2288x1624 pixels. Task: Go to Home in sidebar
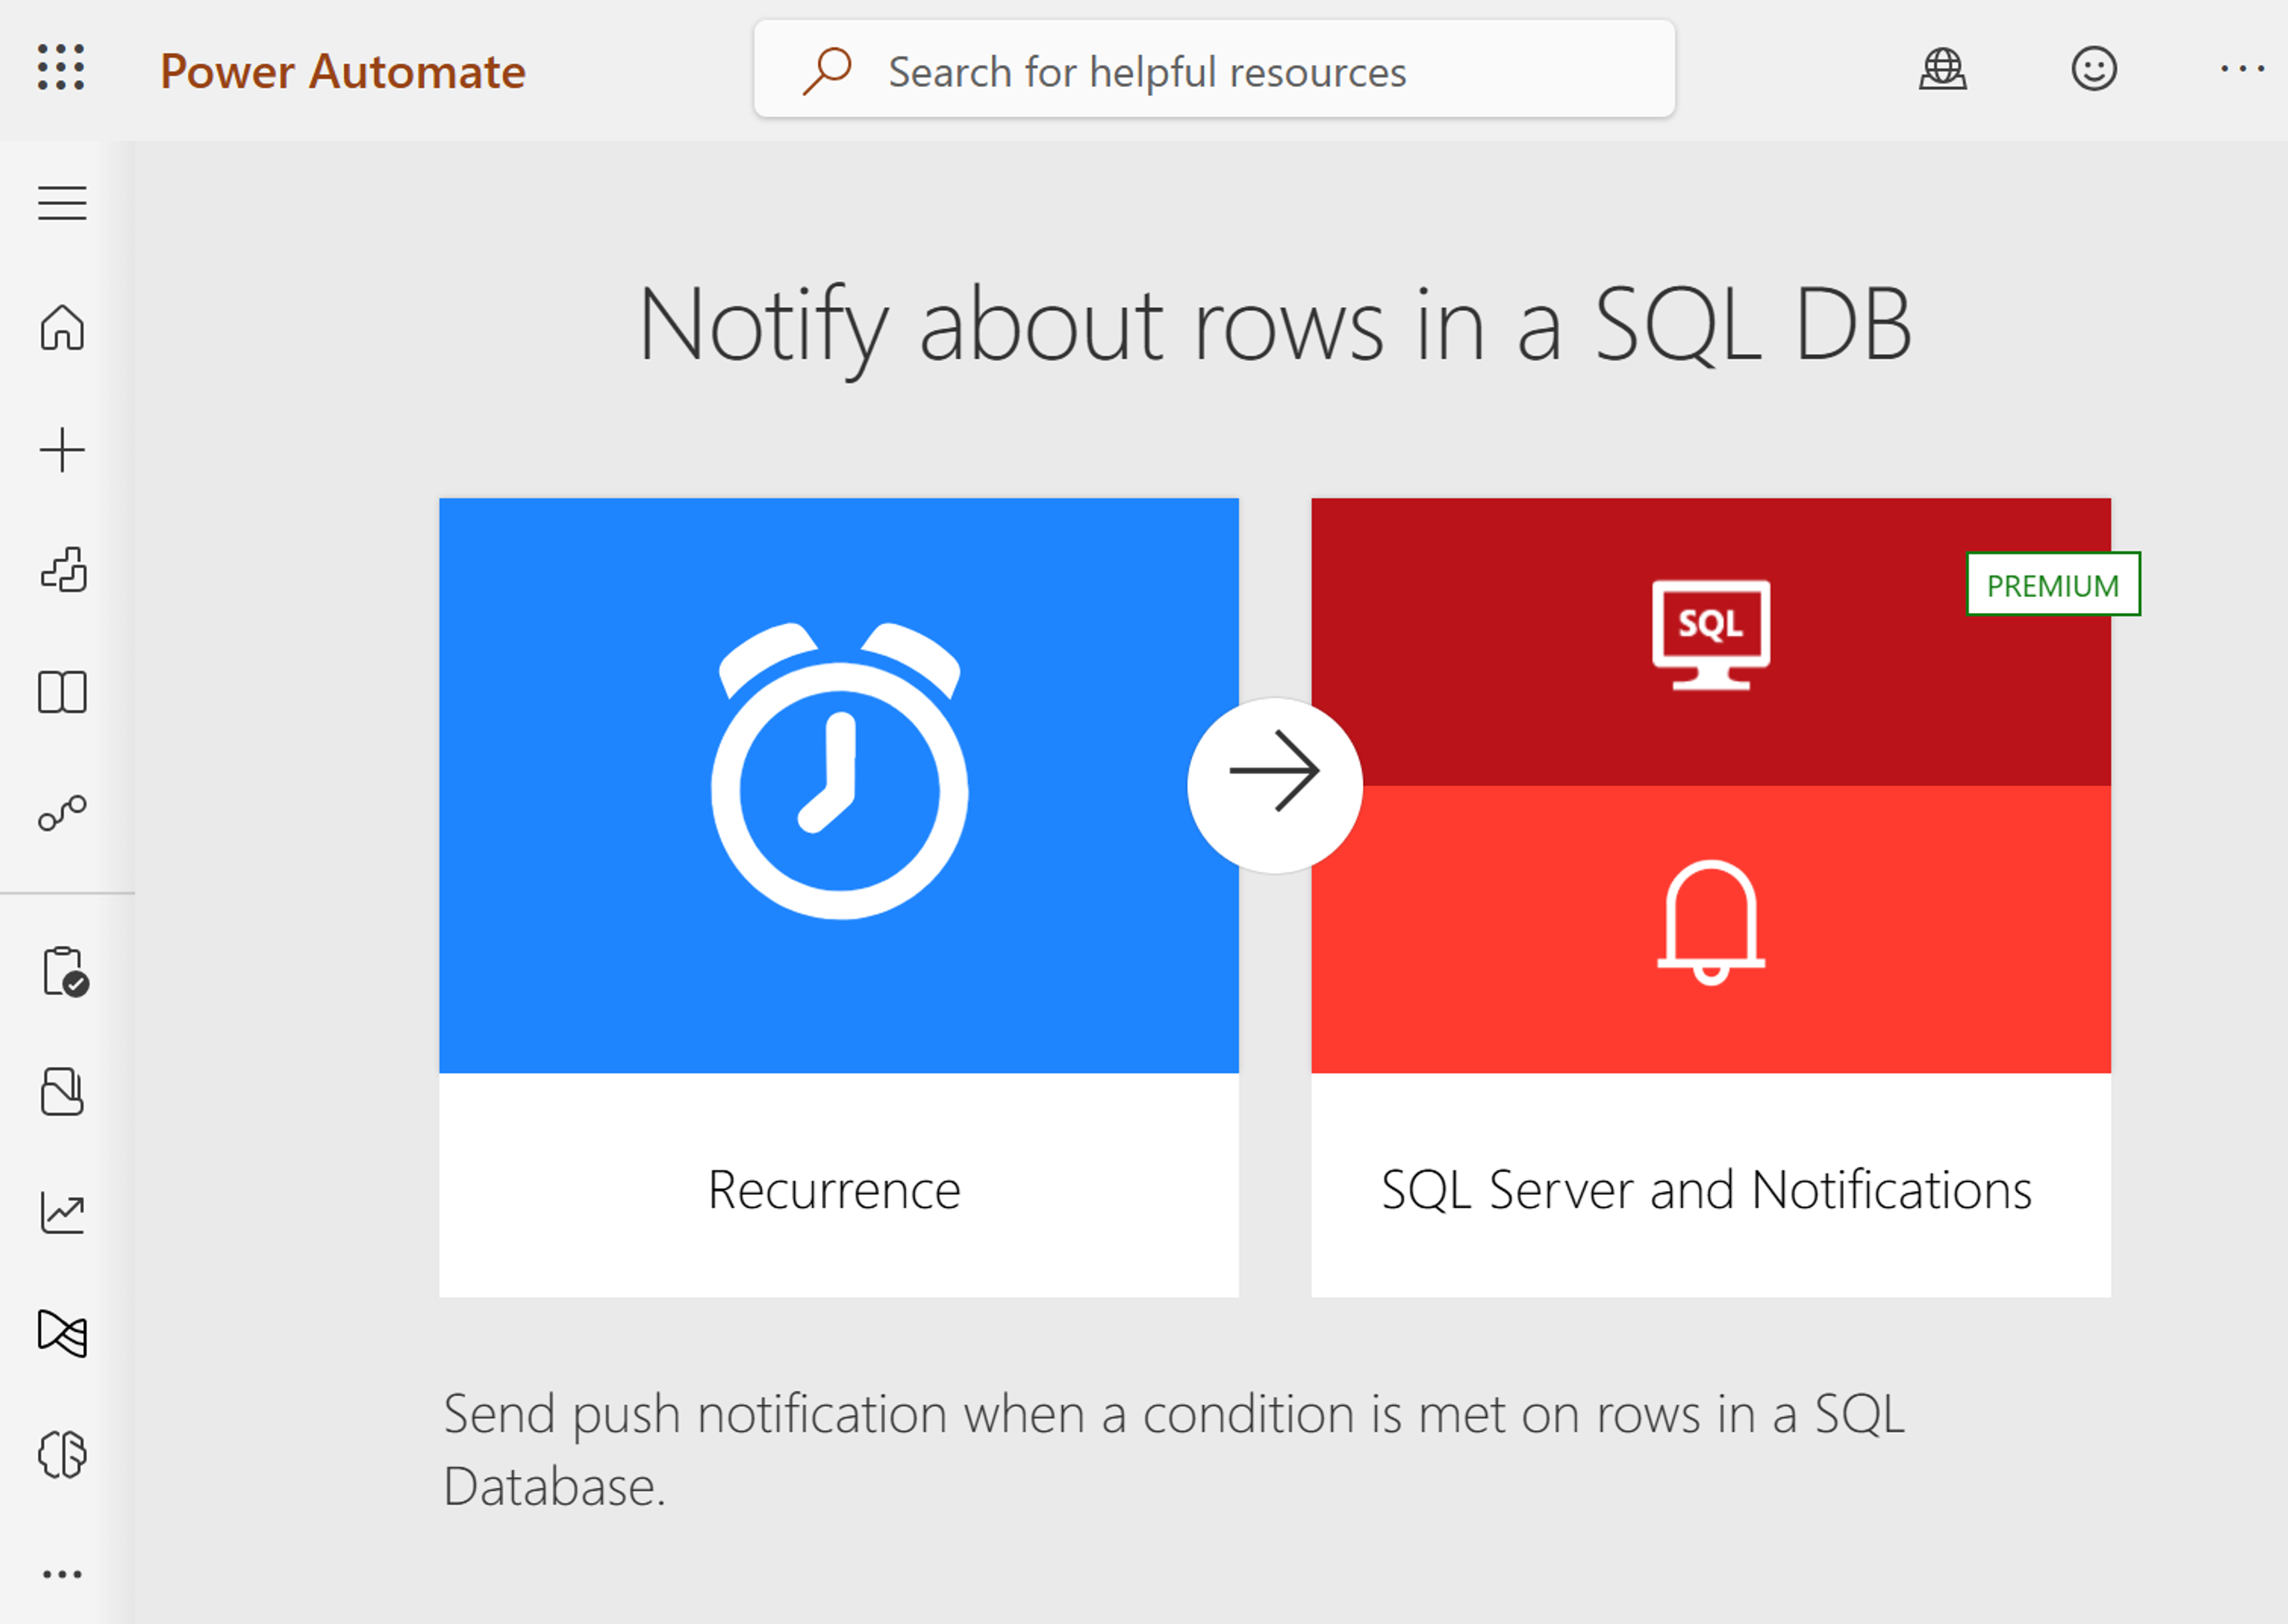pos(62,327)
